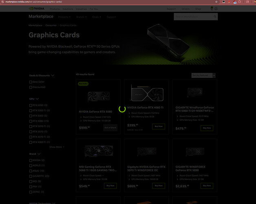The image size is (256, 204).
Task: Open the top Products menu in NVIDIA header
Action: (55, 9)
